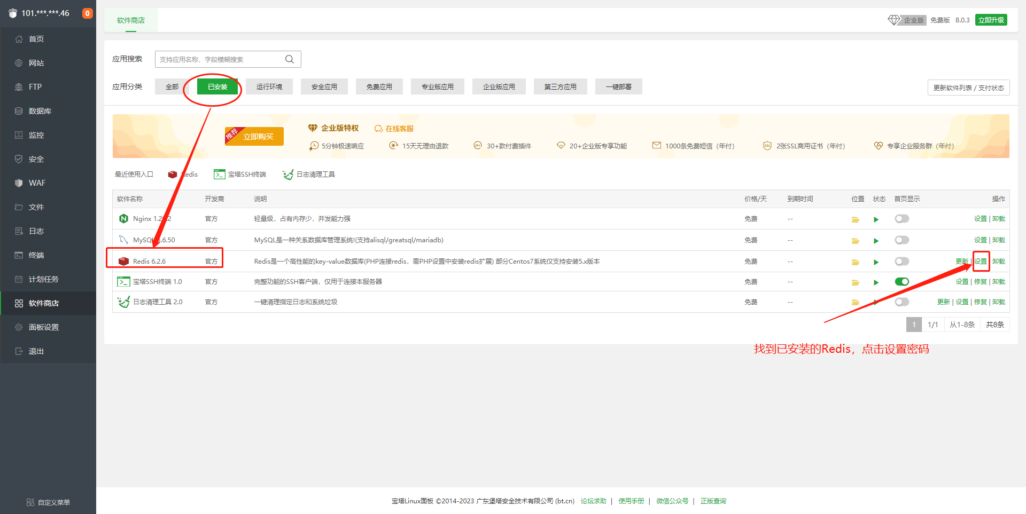This screenshot has height=514, width=1026.
Task: Enable homepage display for Nginx
Action: click(901, 219)
